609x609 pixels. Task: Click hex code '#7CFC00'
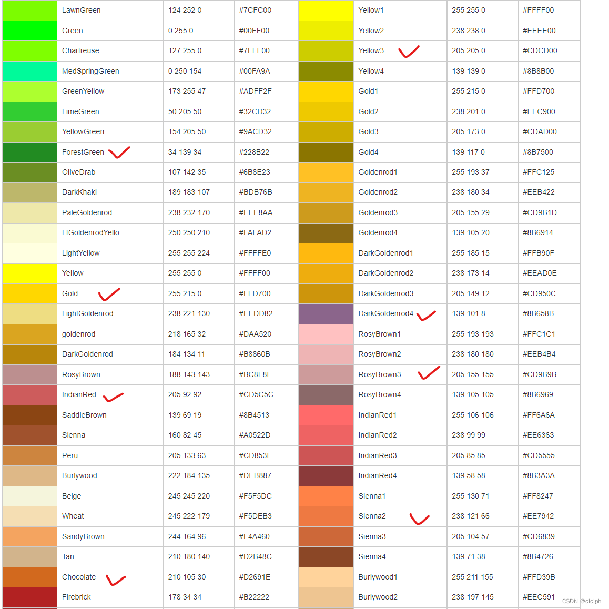point(255,10)
